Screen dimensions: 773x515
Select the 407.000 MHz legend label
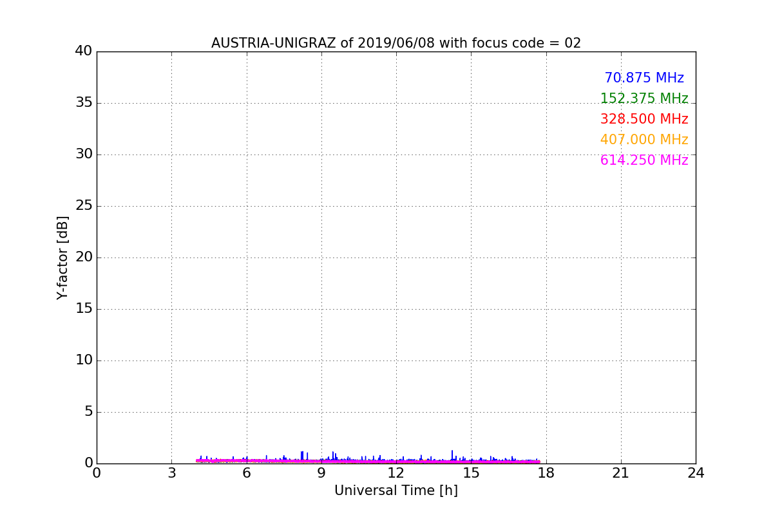tap(644, 140)
